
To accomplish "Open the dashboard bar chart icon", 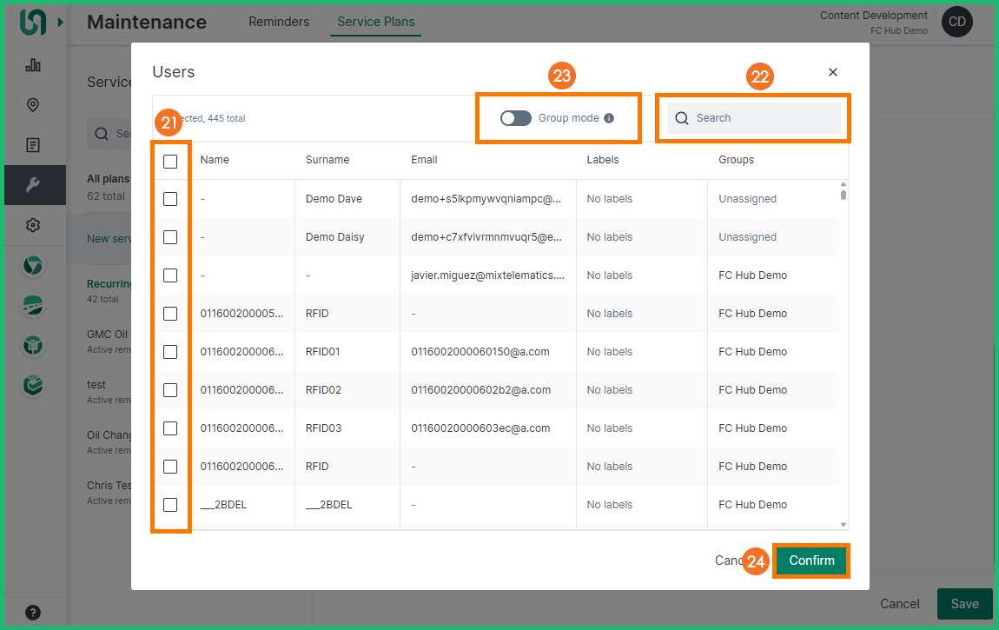I will coord(33,65).
